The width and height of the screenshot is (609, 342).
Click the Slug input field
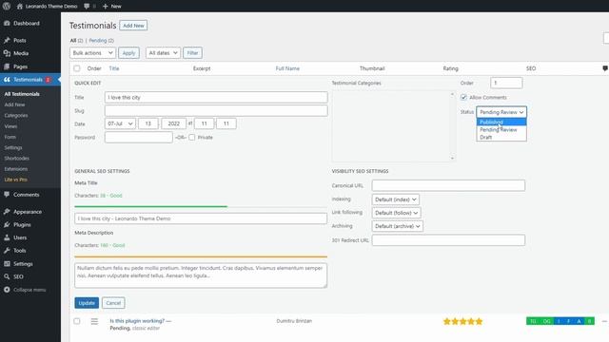click(x=216, y=111)
